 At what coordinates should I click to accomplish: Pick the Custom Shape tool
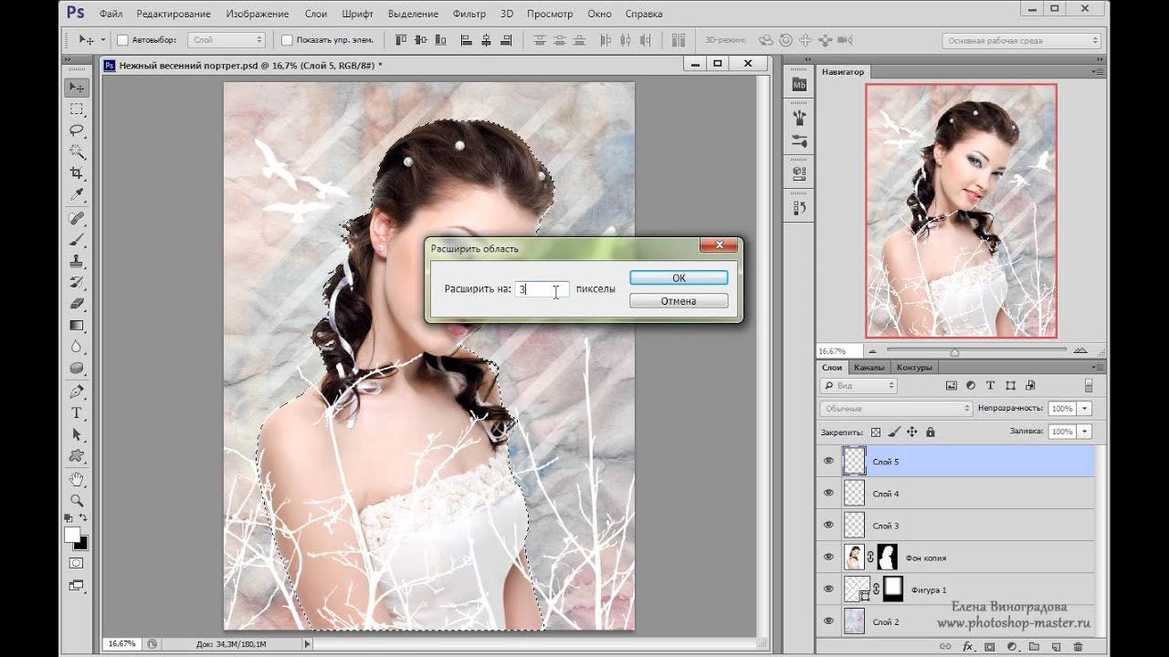tap(77, 456)
